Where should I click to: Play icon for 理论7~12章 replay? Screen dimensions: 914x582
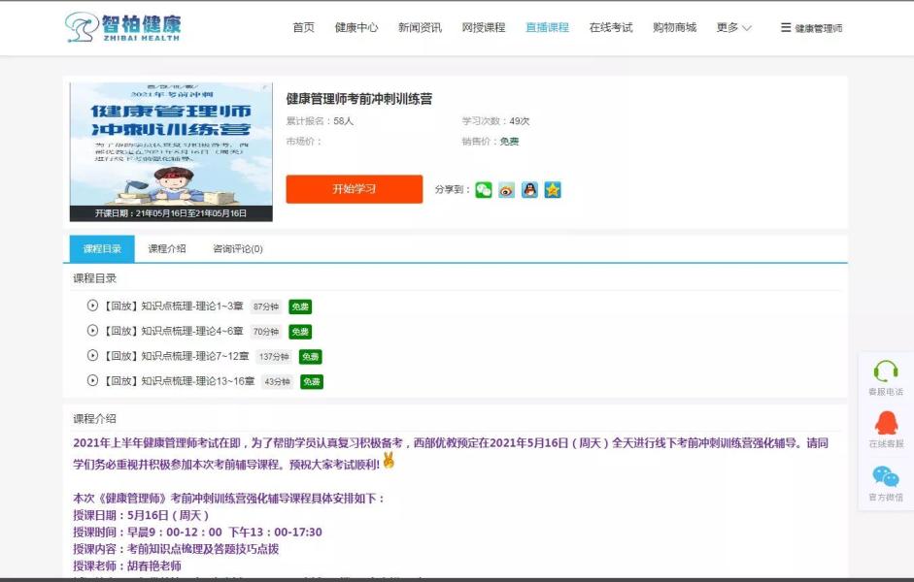(92, 356)
